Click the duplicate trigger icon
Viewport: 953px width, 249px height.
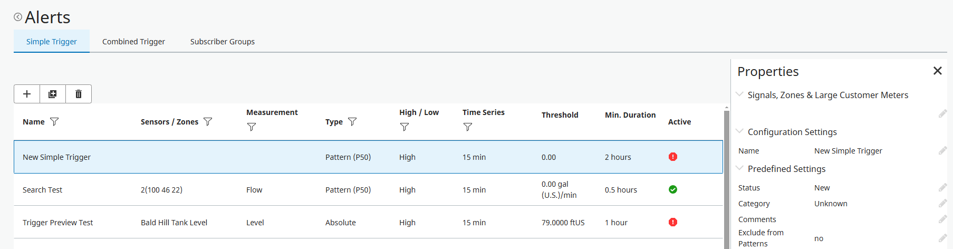pyautogui.click(x=53, y=94)
